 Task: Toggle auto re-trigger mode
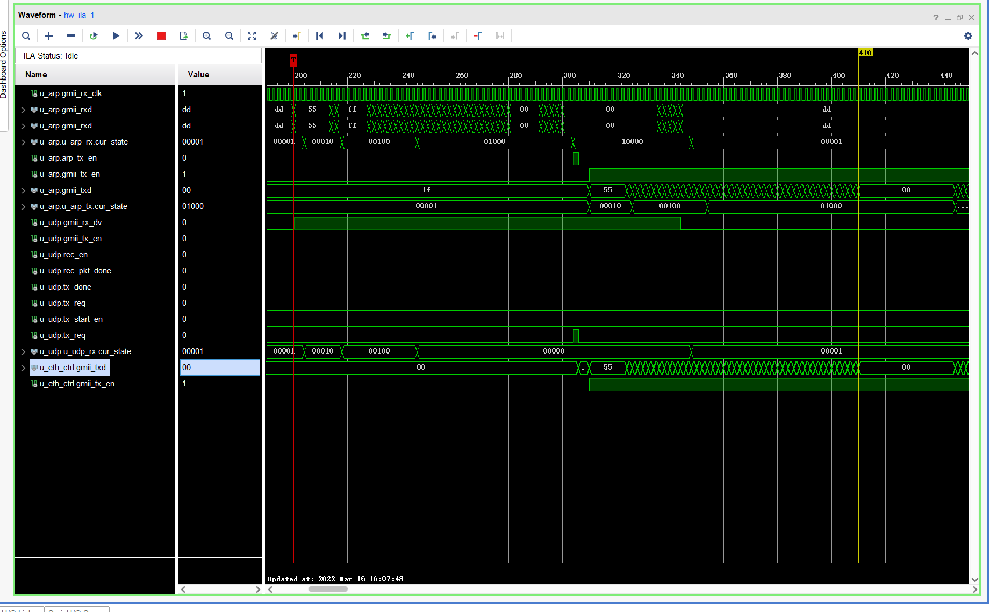tap(94, 36)
